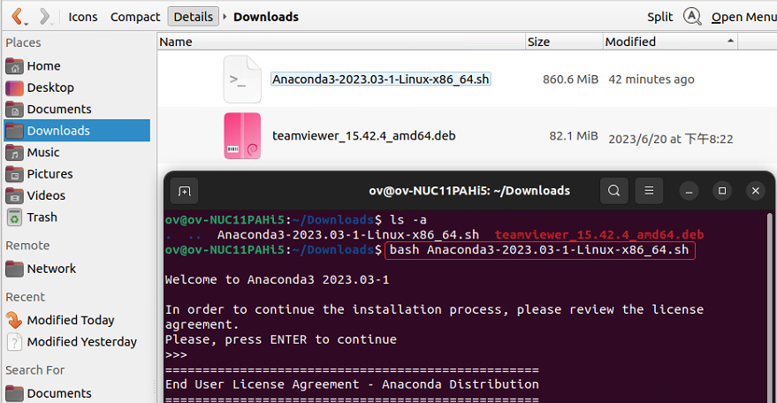Click the Modified Yesterday document icon
Image resolution: width=777 pixels, height=403 pixels.
(x=14, y=342)
